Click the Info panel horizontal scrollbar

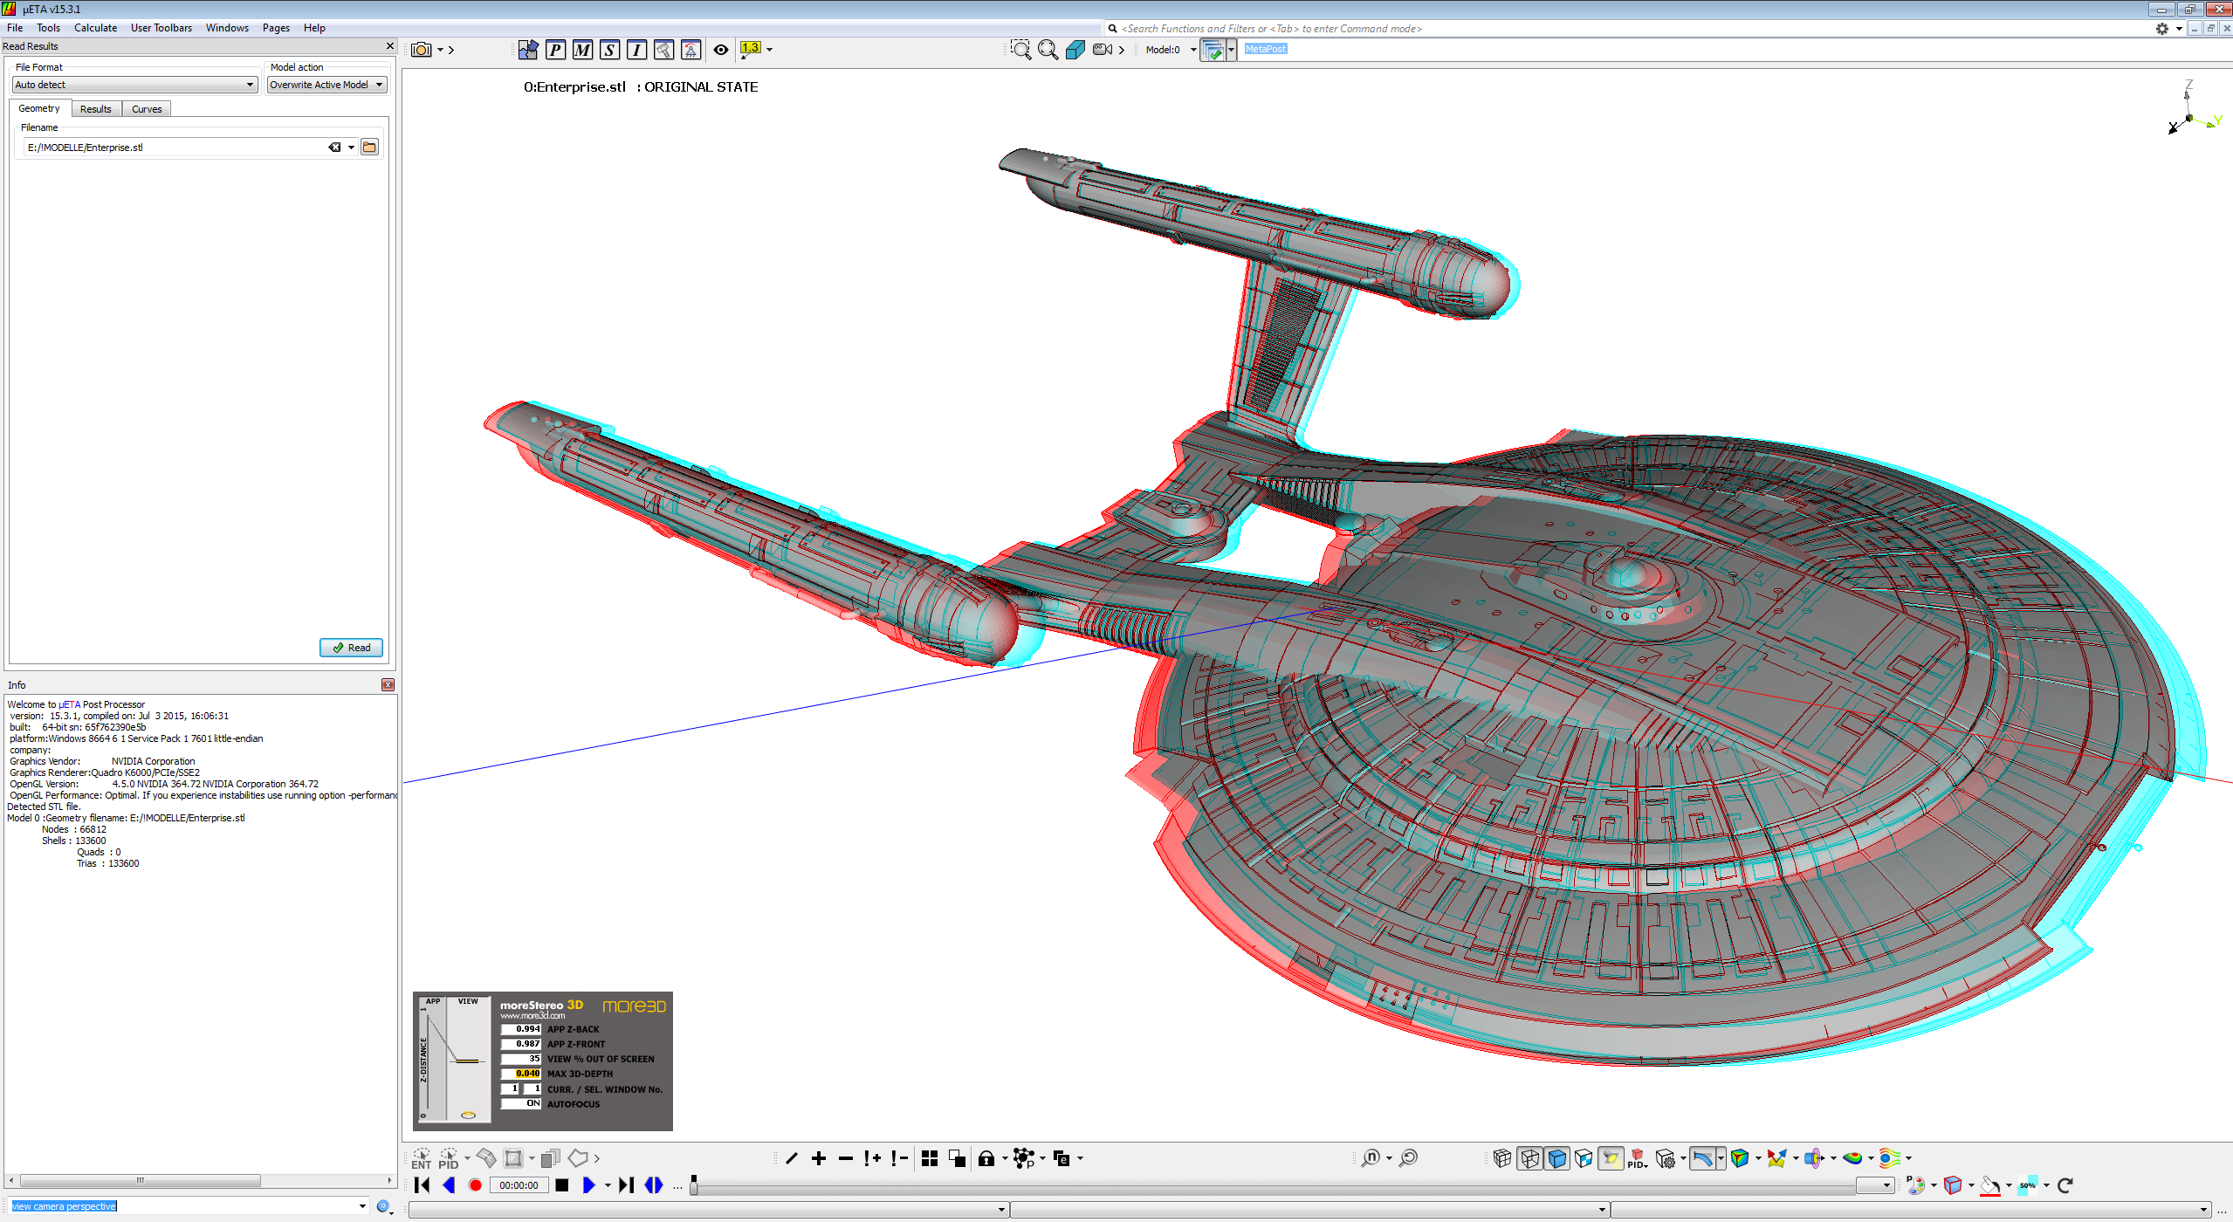pos(140,1180)
